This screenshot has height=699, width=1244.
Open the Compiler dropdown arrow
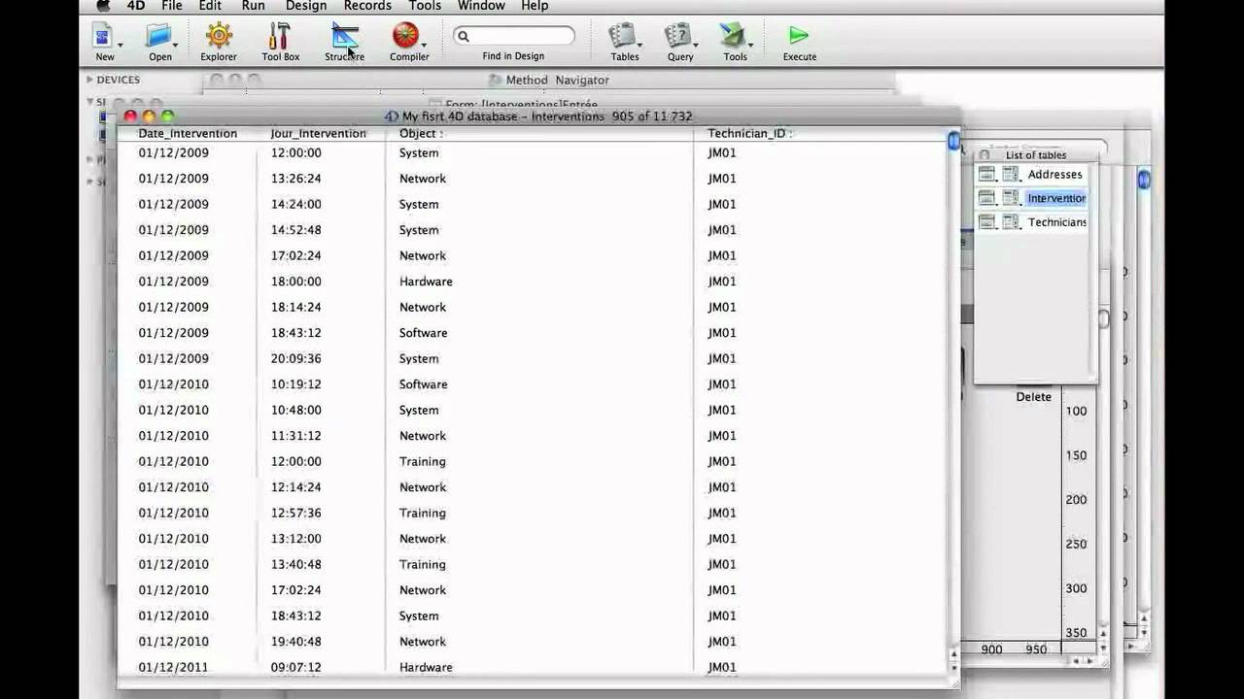pyautogui.click(x=423, y=45)
